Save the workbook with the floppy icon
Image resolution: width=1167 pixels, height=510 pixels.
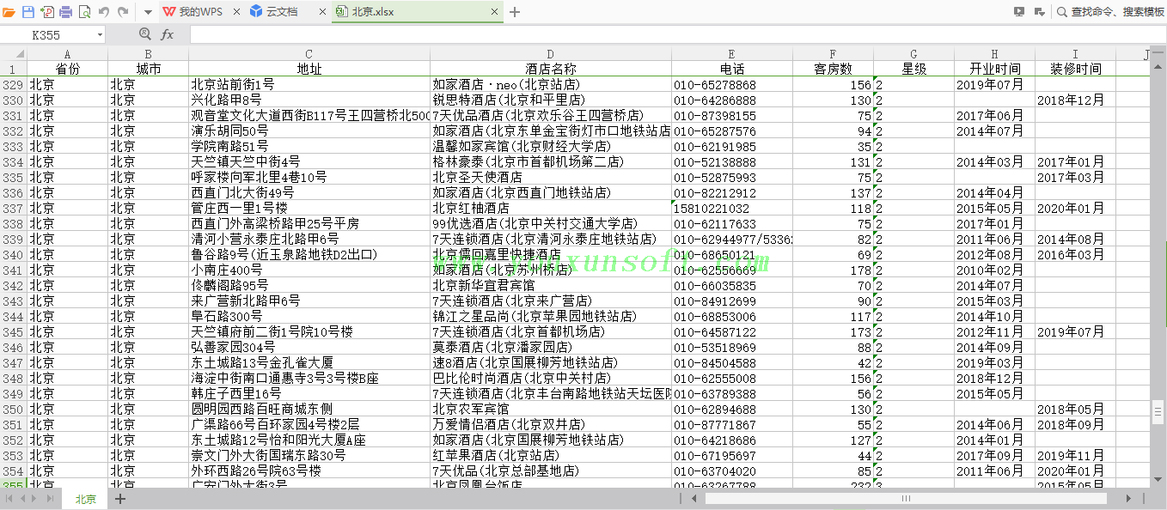tap(28, 12)
